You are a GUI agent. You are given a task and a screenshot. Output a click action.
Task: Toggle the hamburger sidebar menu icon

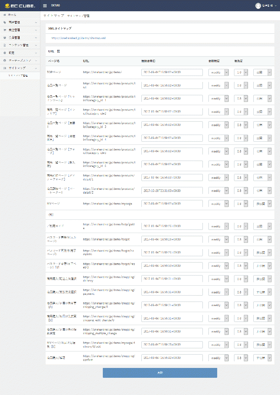[x=45, y=6]
